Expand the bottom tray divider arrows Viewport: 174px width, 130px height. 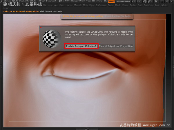[87, 129]
